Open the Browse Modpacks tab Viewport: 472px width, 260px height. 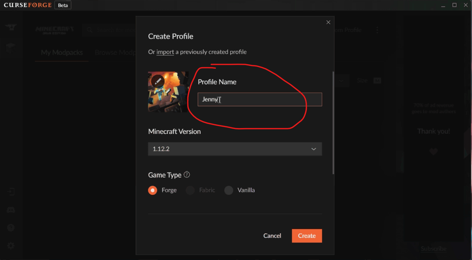[115, 52]
